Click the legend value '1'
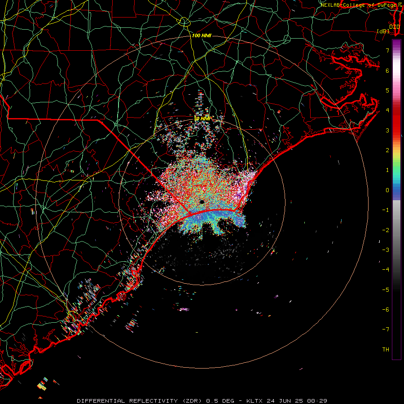 [387, 170]
